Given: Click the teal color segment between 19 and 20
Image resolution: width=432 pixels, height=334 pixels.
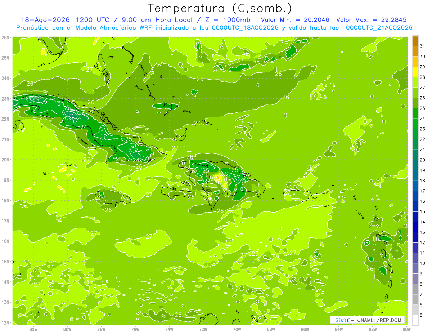Looking at the screenshot, I should coord(415,165).
